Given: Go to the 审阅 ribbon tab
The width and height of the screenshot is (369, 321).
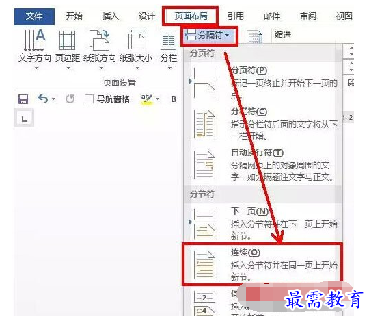Looking at the screenshot, I should (307, 16).
